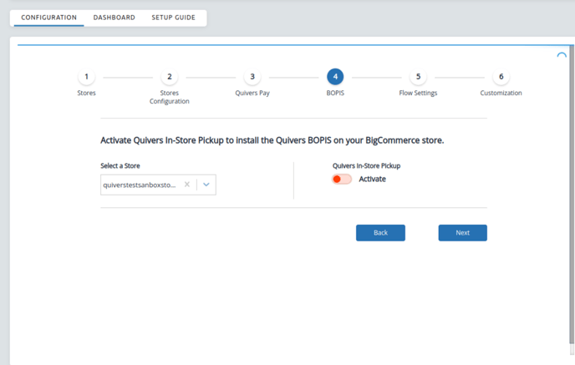Screen dimensions: 575x365
Task: Click the vertical scrollbar on the right
Action: (572, 195)
